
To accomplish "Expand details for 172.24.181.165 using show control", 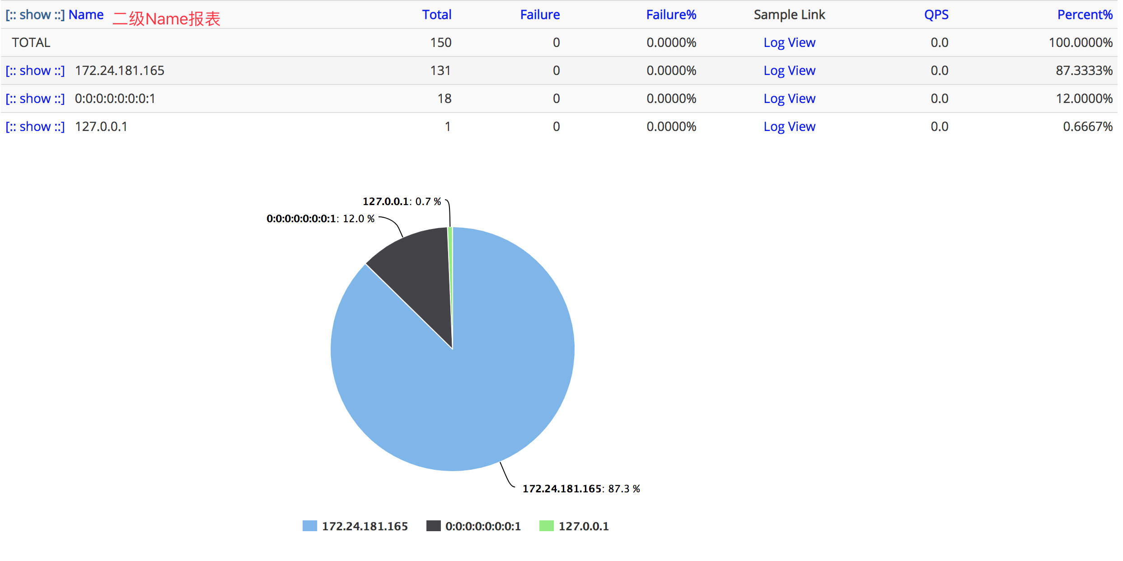I will [x=35, y=70].
